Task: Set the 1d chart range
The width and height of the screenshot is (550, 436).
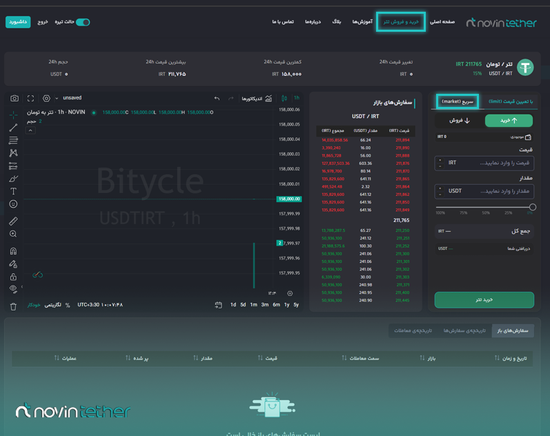Action: pos(233,305)
